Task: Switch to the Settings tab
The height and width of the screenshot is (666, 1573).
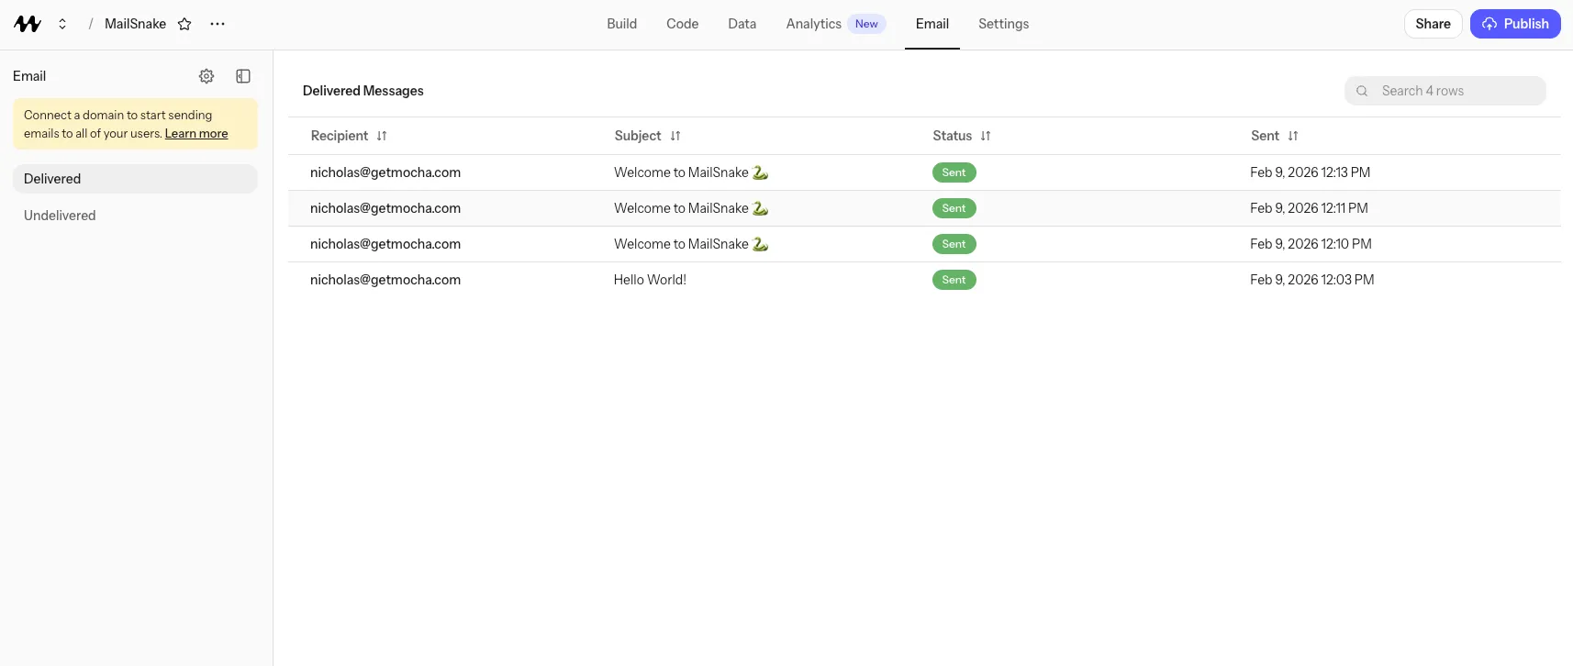Action: point(1003,24)
